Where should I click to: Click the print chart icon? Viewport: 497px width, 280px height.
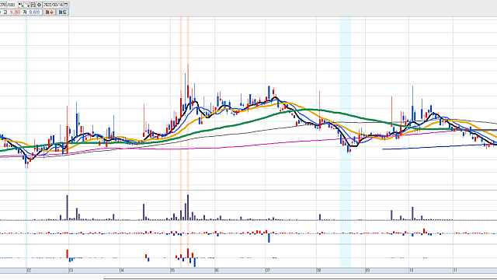(x=33, y=5)
